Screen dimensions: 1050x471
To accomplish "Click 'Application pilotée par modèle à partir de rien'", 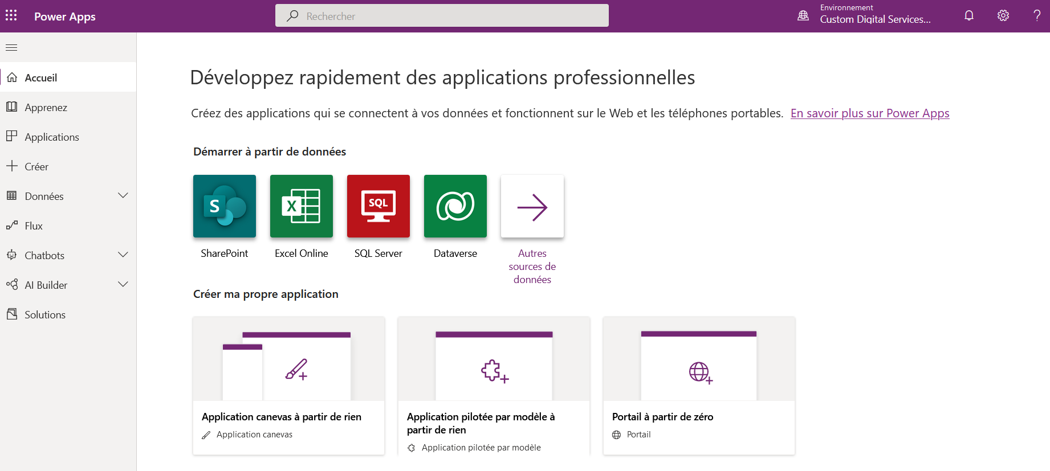I will pos(481,423).
